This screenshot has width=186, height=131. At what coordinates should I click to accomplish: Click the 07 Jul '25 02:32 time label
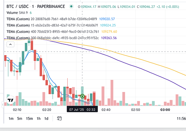82,110
